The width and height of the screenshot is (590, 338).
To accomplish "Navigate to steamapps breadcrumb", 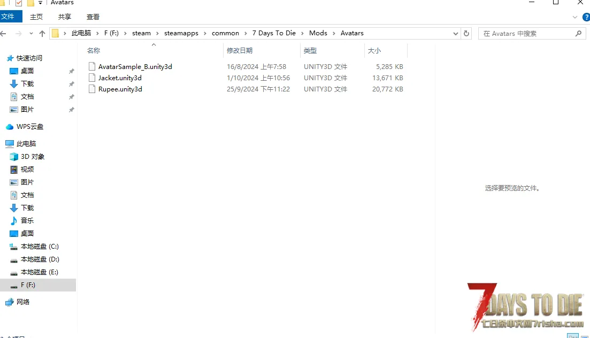I will 181,33.
